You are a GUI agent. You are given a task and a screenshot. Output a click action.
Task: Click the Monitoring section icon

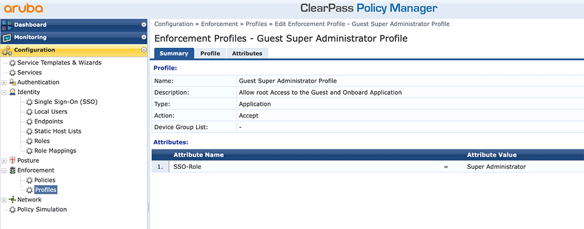tap(7, 38)
